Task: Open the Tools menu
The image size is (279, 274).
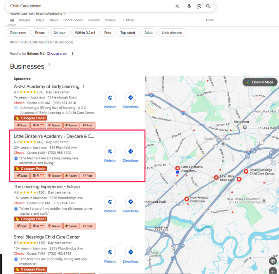Action: (209, 20)
